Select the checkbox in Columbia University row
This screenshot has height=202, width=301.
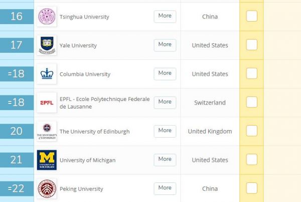point(252,73)
